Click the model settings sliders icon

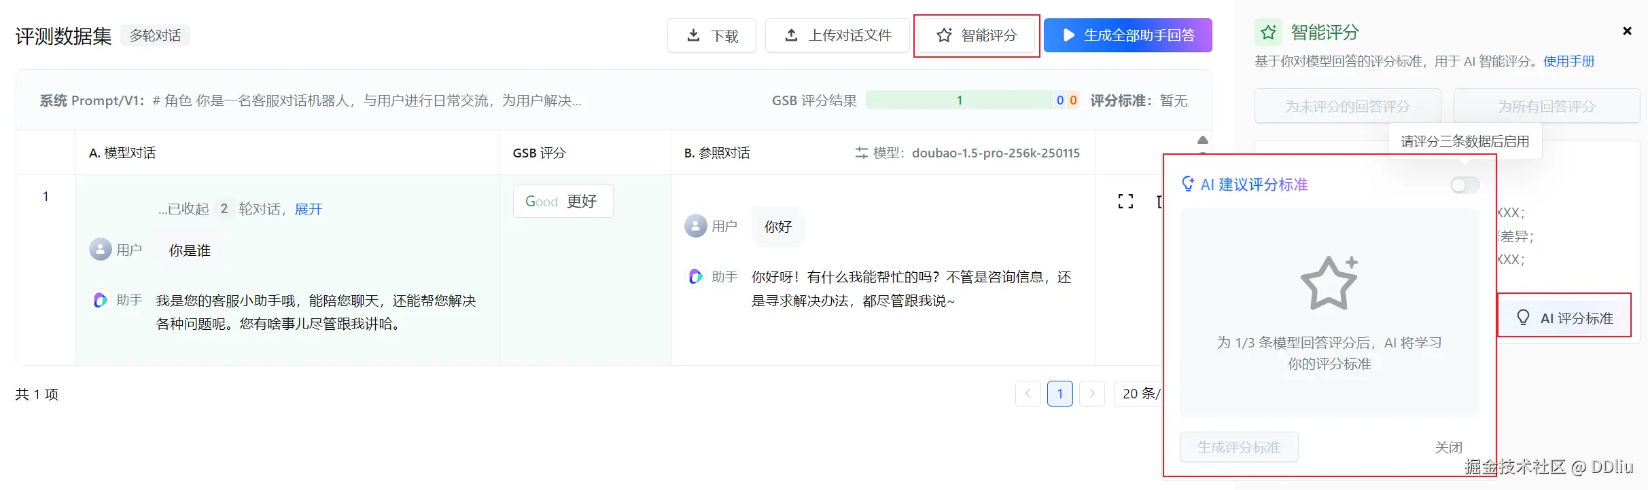coord(862,153)
